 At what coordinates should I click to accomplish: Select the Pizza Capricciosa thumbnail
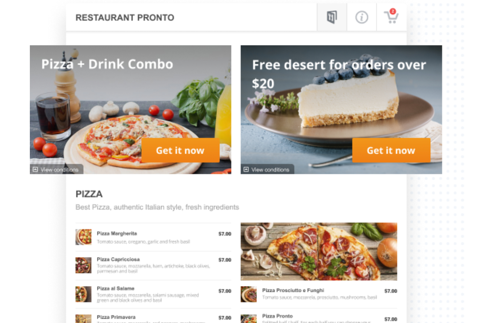(83, 265)
